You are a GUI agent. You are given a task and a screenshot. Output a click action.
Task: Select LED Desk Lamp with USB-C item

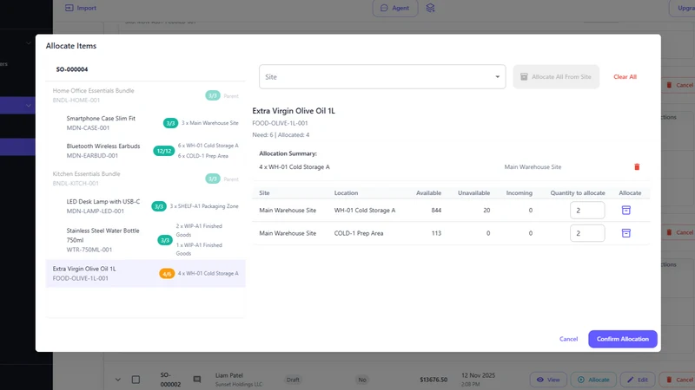145,206
